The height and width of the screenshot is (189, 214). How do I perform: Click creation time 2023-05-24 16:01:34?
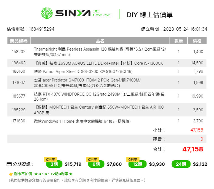pyautogui.click(x=185, y=29)
